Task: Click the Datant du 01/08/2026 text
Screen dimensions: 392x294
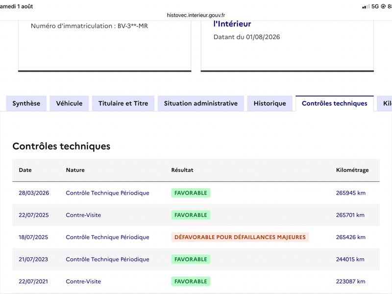Action: [x=247, y=37]
